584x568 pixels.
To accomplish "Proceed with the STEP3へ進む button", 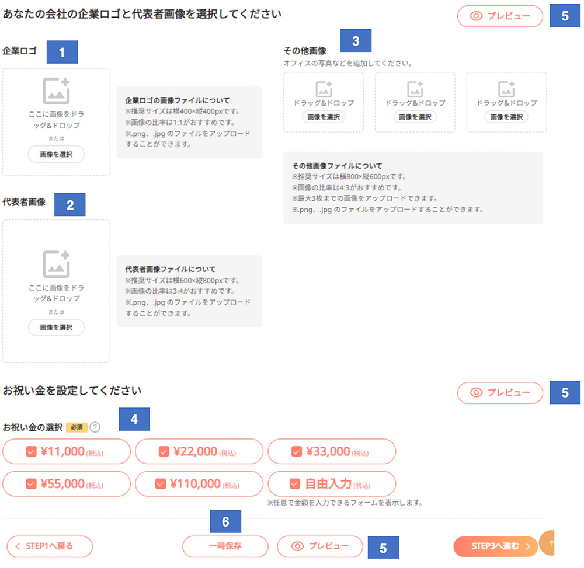I will pyautogui.click(x=495, y=546).
